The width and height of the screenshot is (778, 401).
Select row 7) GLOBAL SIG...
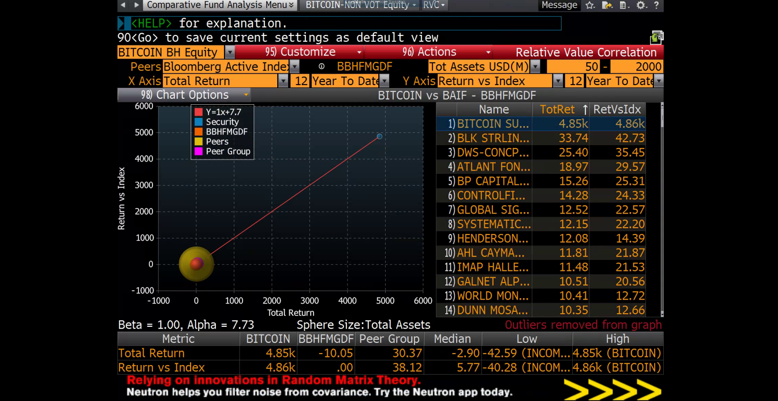(541, 210)
